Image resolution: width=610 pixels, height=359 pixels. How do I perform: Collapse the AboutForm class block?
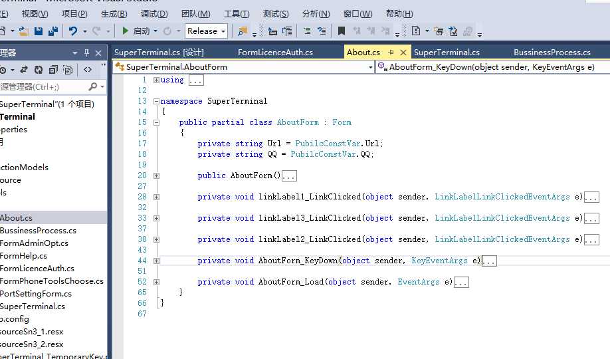156,122
